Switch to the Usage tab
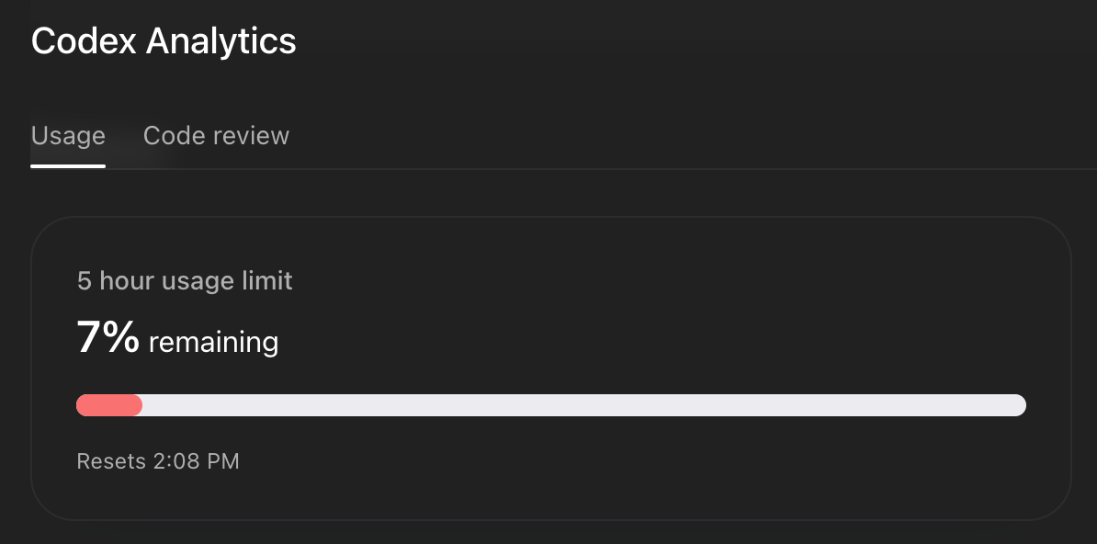The image size is (1097, 544). point(68,136)
